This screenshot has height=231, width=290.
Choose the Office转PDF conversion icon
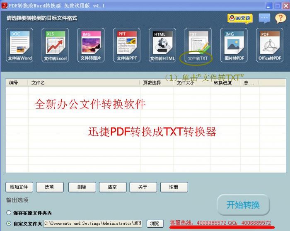269,45
